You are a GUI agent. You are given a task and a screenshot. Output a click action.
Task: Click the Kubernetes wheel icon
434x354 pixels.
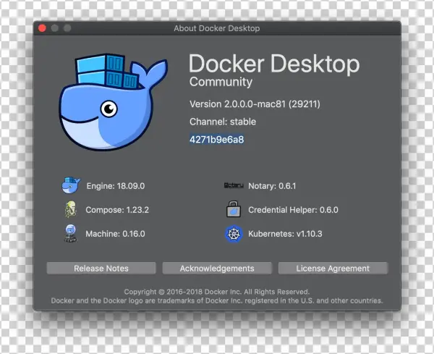tap(233, 234)
